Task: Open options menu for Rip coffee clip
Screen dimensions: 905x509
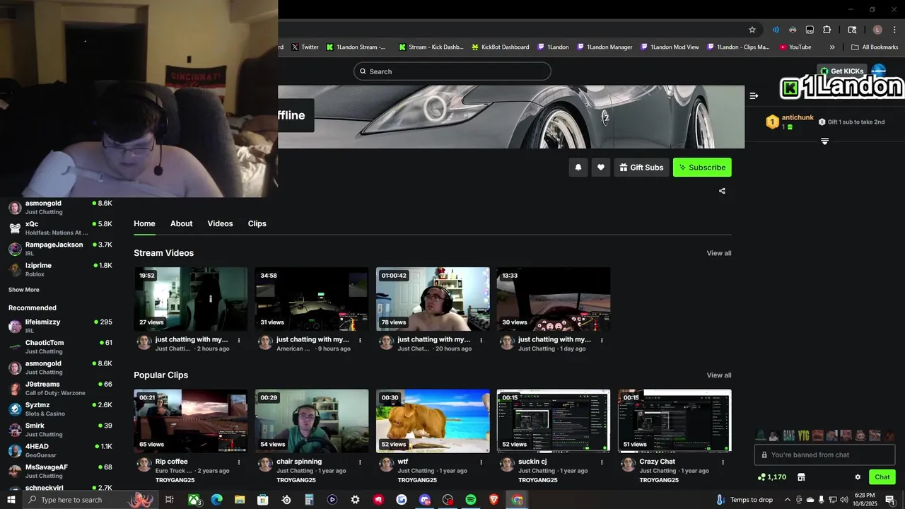Action: pyautogui.click(x=239, y=462)
